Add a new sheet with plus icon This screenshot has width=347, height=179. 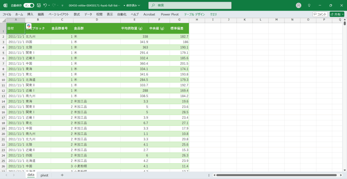(x=62, y=175)
